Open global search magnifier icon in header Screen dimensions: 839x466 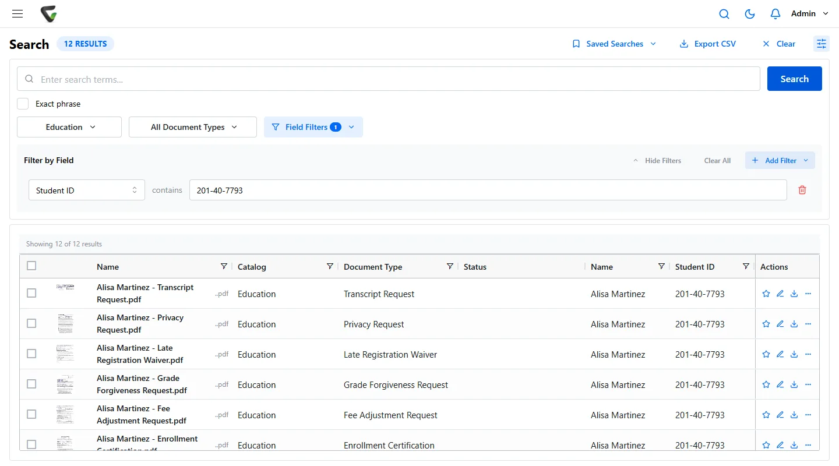tap(724, 13)
